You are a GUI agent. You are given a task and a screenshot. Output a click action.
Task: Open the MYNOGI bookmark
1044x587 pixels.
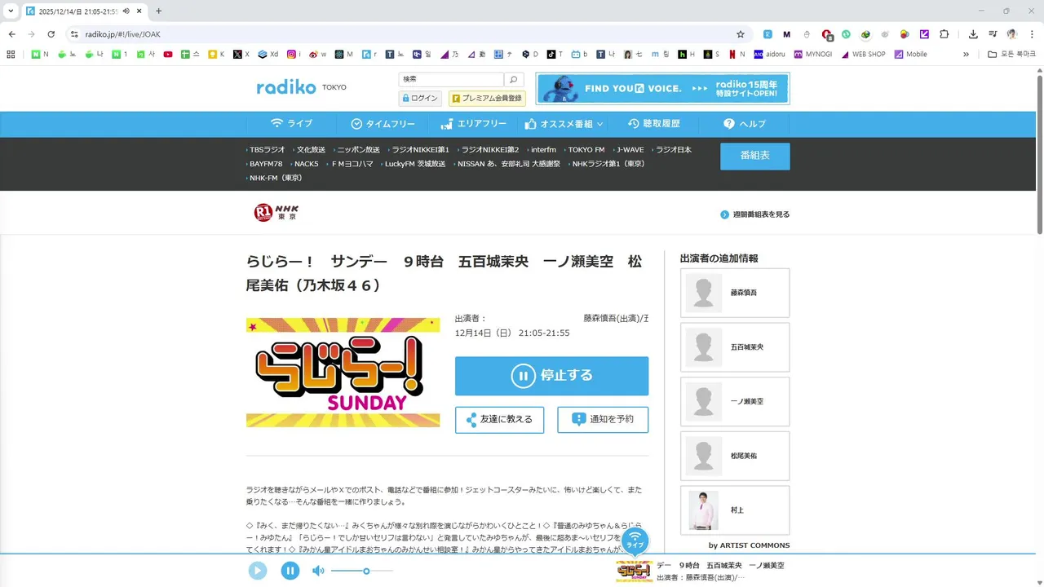(812, 55)
